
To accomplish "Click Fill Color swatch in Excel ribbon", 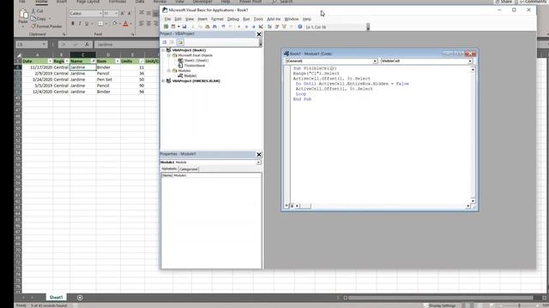I will tap(114, 24).
